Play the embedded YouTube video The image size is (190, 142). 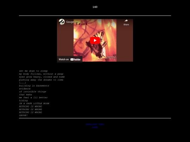pos(95,40)
